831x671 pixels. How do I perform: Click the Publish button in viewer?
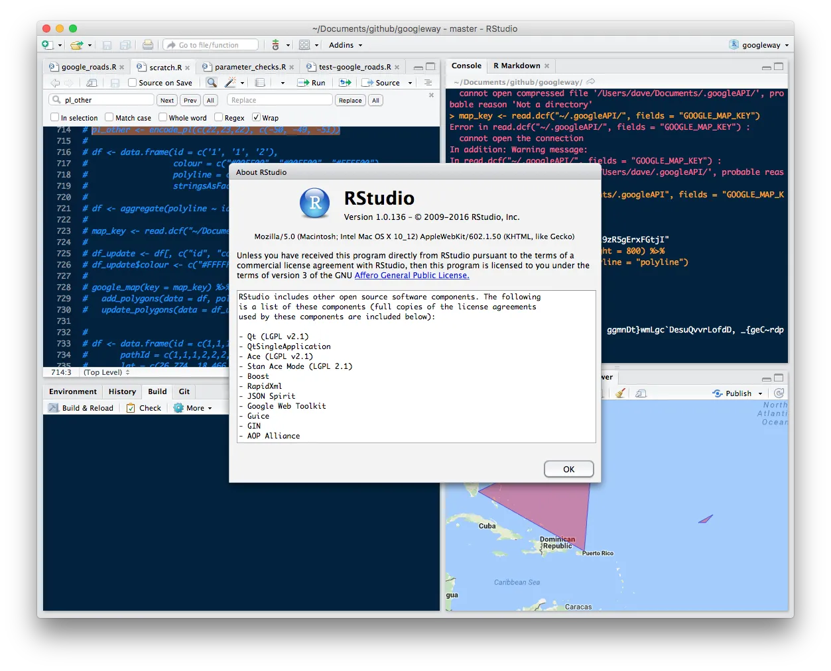pos(732,393)
